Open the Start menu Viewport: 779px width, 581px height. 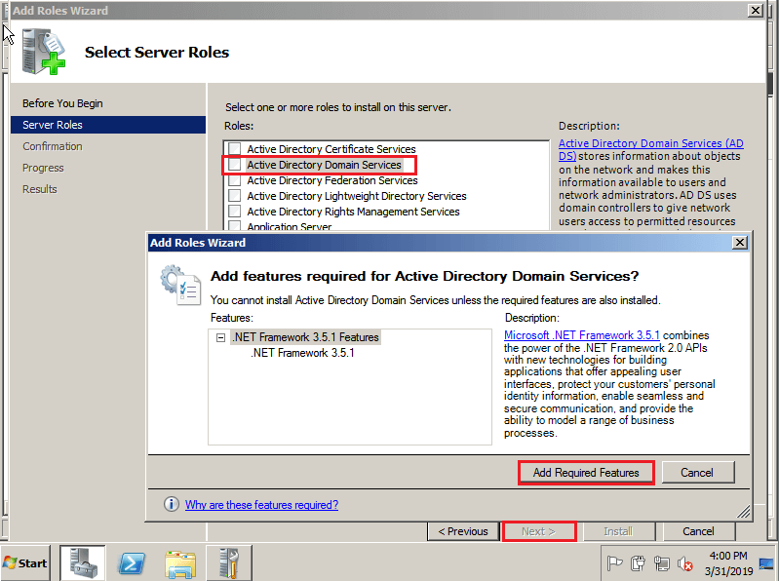coord(25,563)
